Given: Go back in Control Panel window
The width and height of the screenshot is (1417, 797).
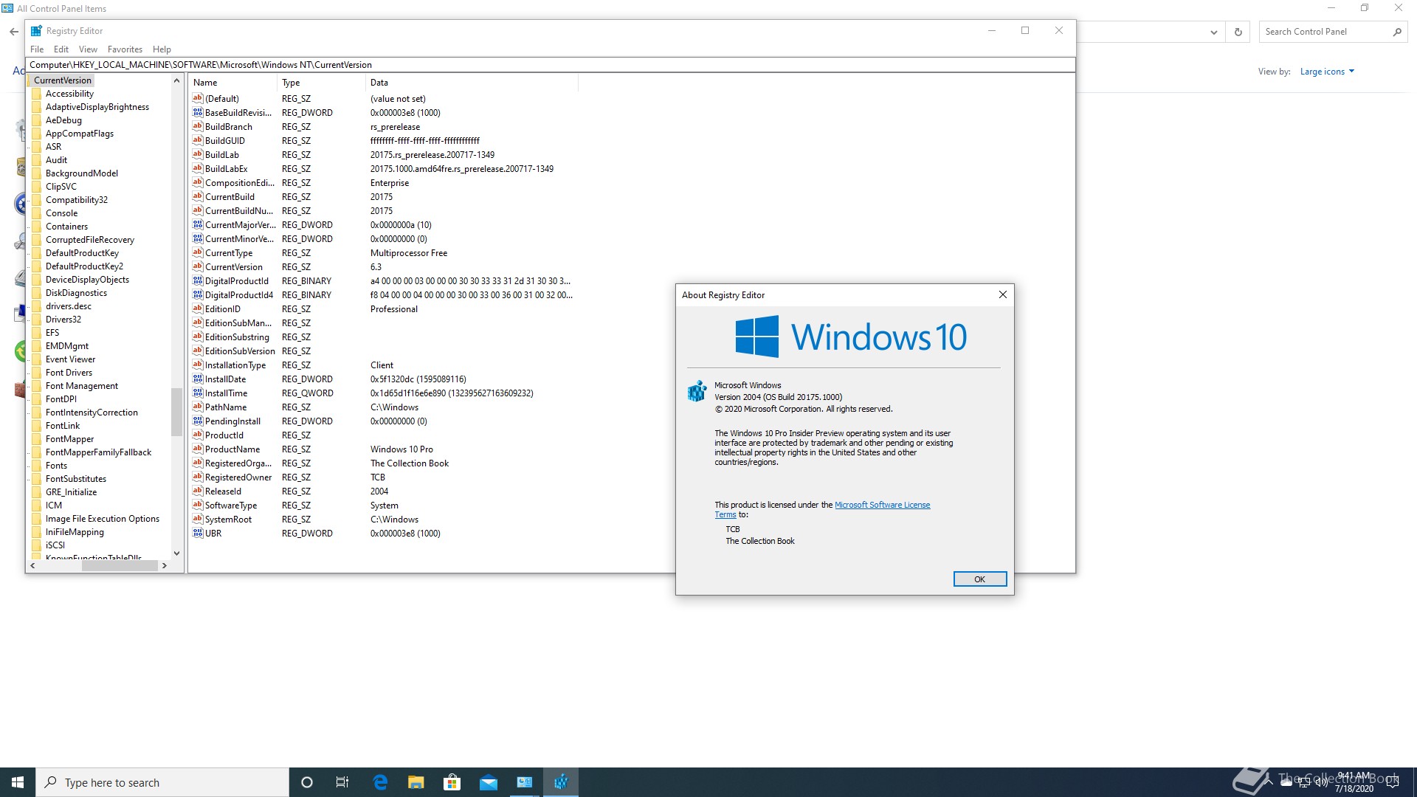Looking at the screenshot, I should 13,32.
